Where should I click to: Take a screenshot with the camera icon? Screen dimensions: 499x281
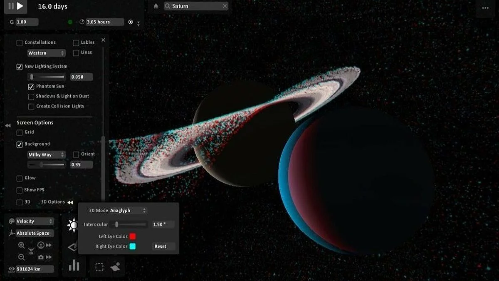(x=41, y=257)
